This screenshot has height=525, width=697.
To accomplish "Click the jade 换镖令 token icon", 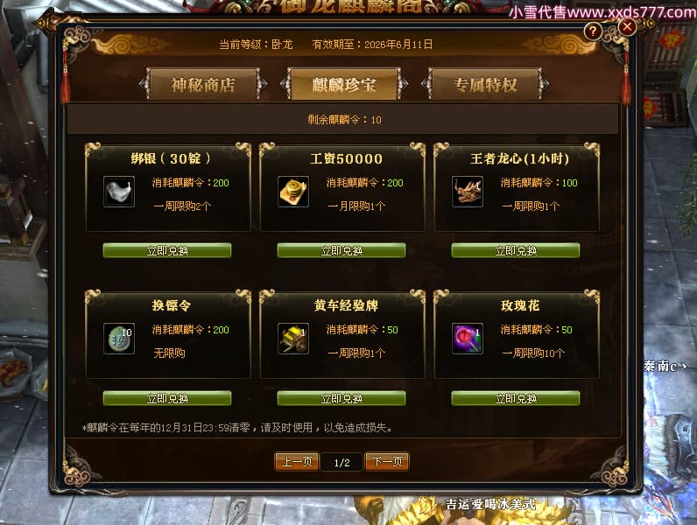I will tap(119, 339).
